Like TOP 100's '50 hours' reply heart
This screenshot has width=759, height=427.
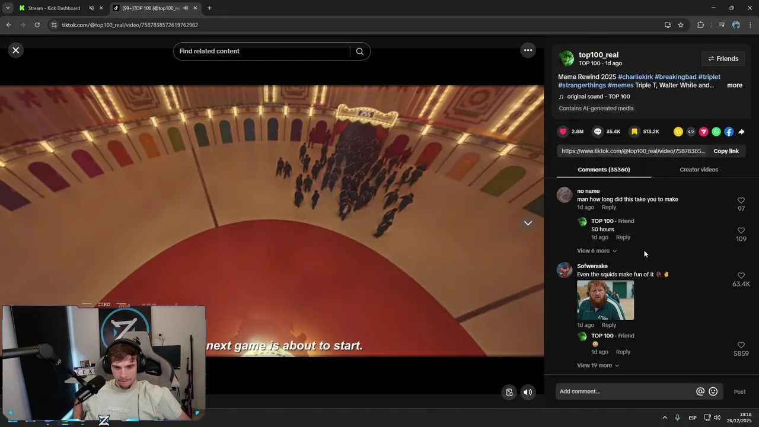tap(741, 230)
